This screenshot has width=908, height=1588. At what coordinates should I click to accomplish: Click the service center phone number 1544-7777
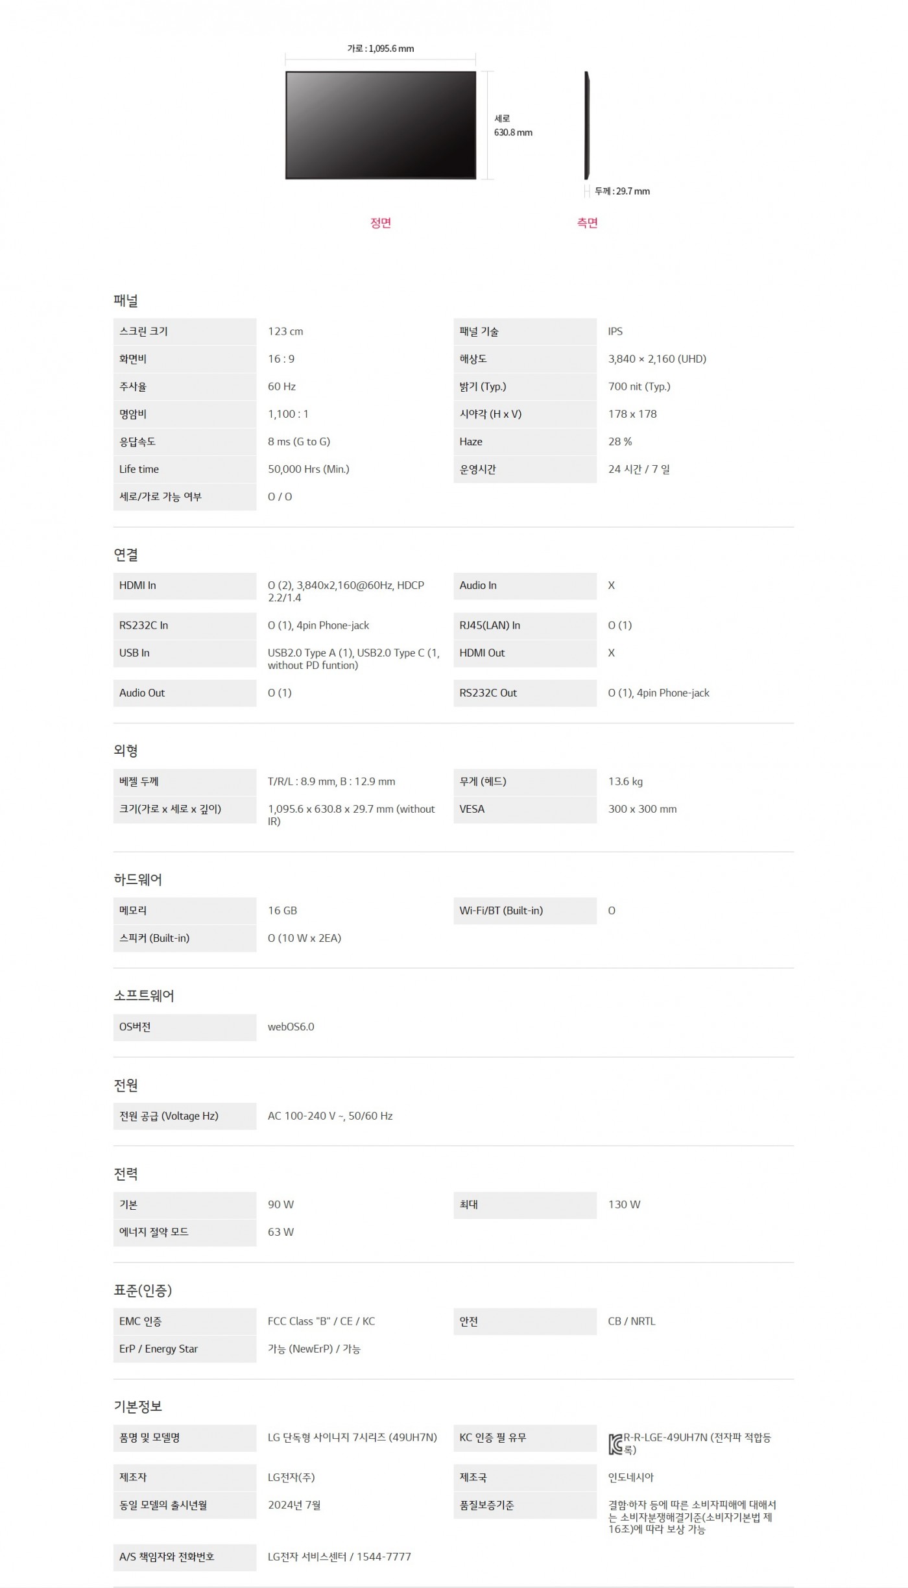(384, 1557)
